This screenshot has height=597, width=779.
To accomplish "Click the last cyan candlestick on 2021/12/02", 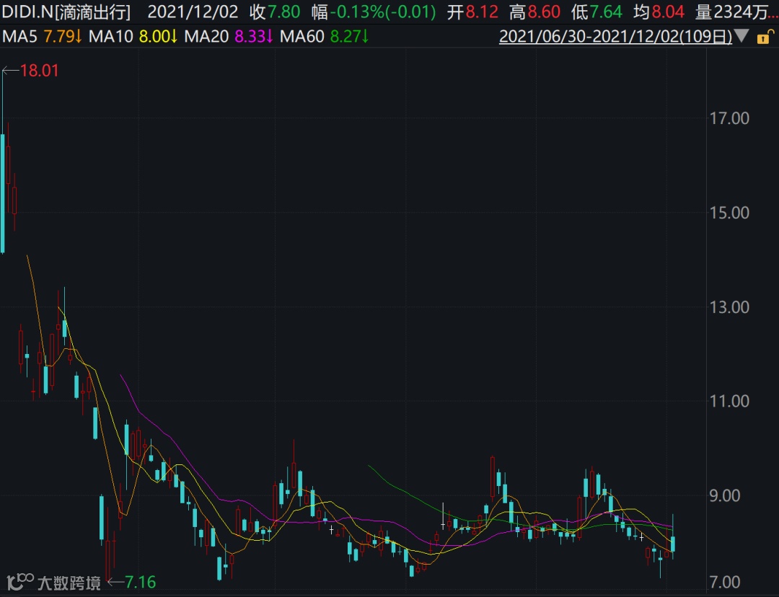I will (673, 544).
